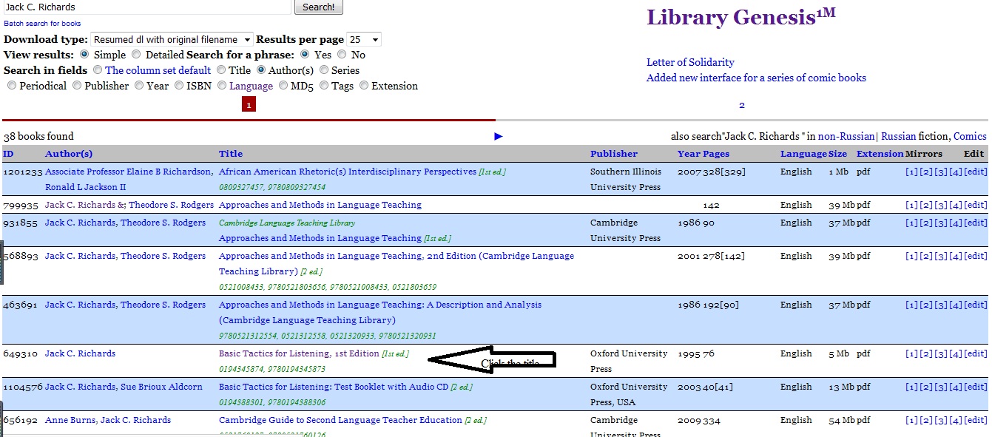This screenshot has width=992, height=437.
Task: Click the Library Genesis site title
Action: tap(741, 17)
